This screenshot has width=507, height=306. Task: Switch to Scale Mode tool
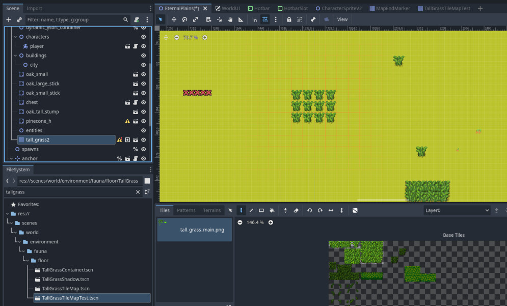(195, 19)
